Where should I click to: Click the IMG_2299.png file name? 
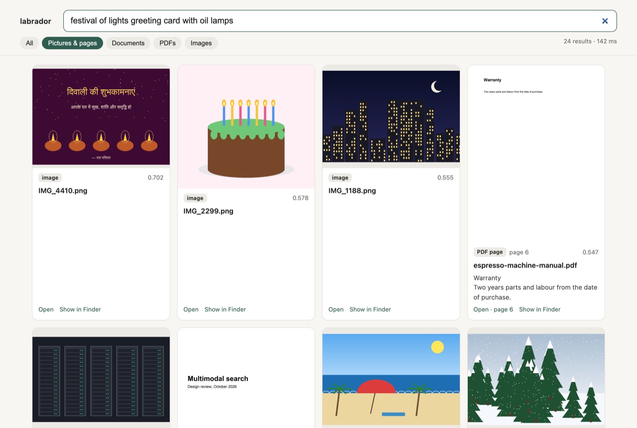pyautogui.click(x=208, y=211)
